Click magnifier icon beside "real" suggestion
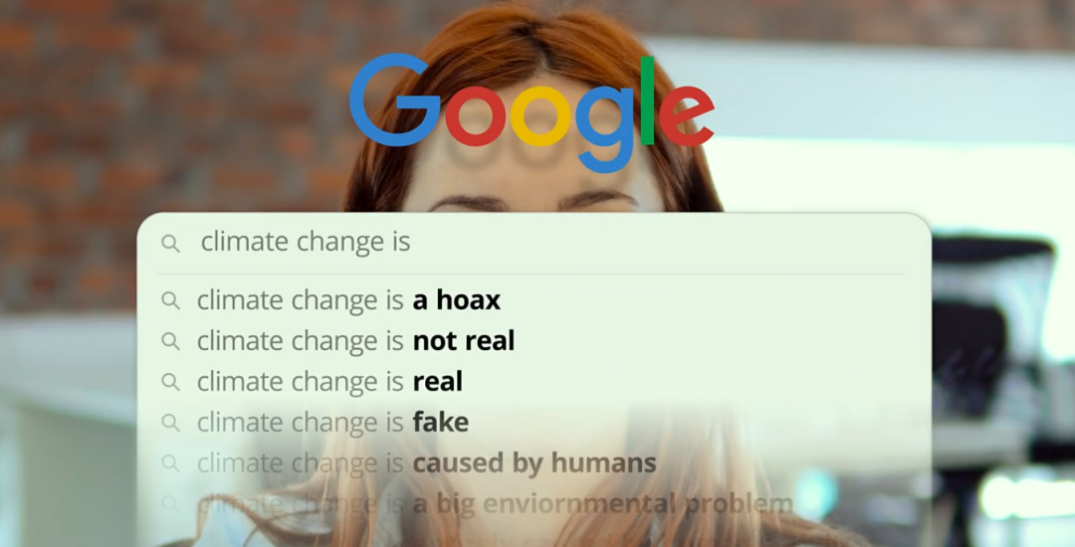 coord(171,382)
